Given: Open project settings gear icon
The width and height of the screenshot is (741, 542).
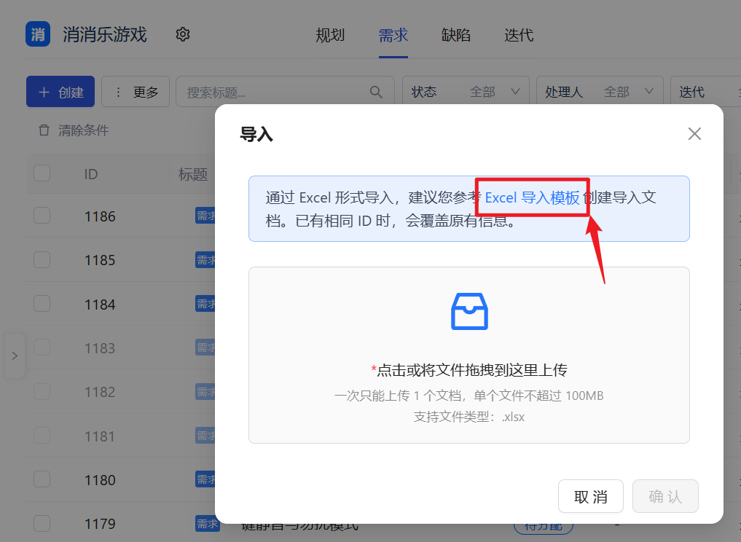Looking at the screenshot, I should [183, 34].
